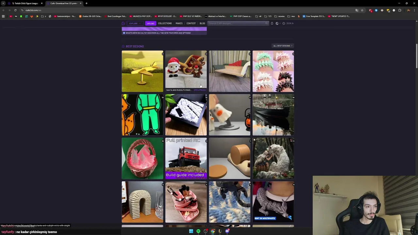Screen dimensions: 418x235
Task: Open the Full printed RC truck thumbnail
Action: (186, 159)
